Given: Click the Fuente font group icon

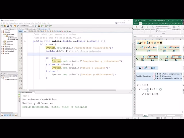Looking at the screenshot, I should (142, 28).
